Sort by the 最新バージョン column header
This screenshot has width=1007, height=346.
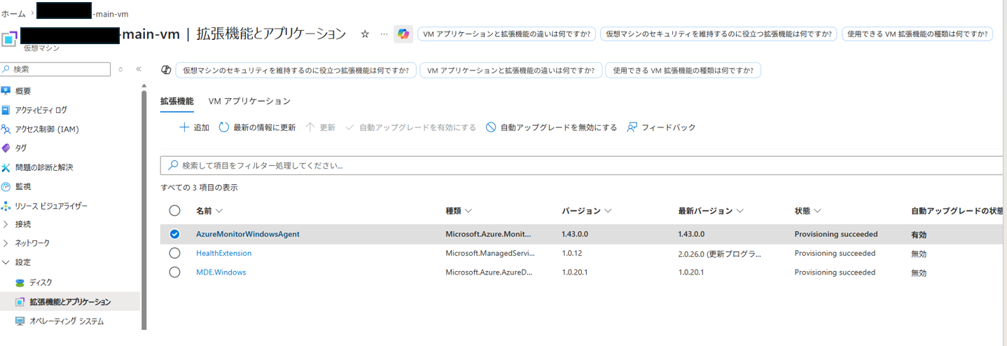[711, 211]
